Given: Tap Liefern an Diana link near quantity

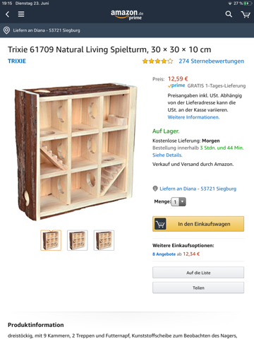Looking at the screenshot, I should point(198,189).
